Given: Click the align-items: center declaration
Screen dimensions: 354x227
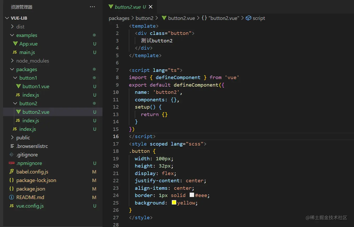Looking at the screenshot, I should coord(165,188).
